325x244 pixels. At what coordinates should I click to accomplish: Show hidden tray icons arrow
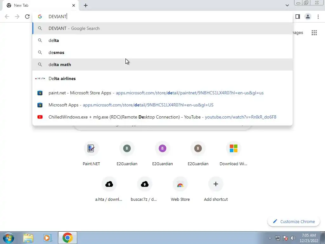click(x=270, y=238)
